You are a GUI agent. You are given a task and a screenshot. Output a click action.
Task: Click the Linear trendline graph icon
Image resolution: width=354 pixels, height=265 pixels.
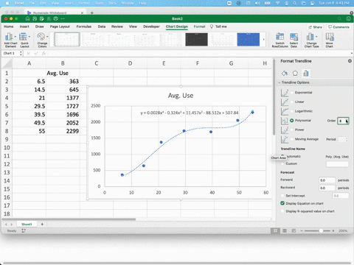click(x=285, y=102)
